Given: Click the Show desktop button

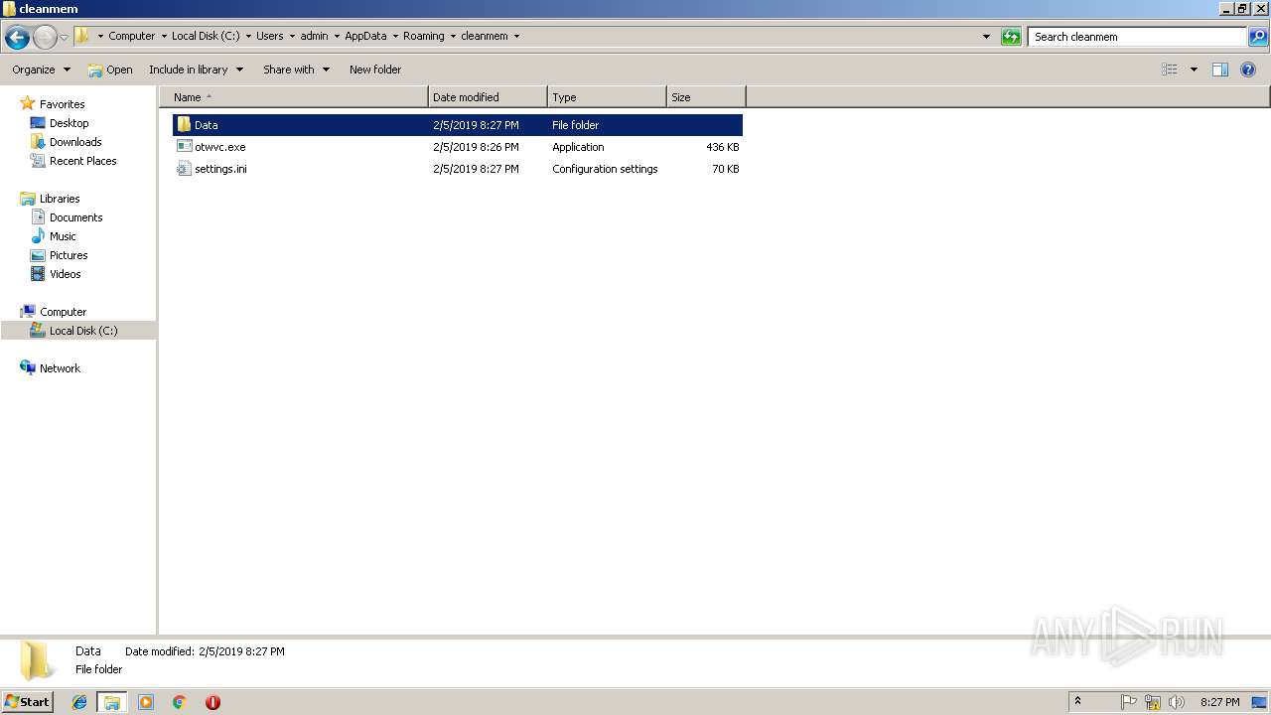Looking at the screenshot, I should 1260,702.
